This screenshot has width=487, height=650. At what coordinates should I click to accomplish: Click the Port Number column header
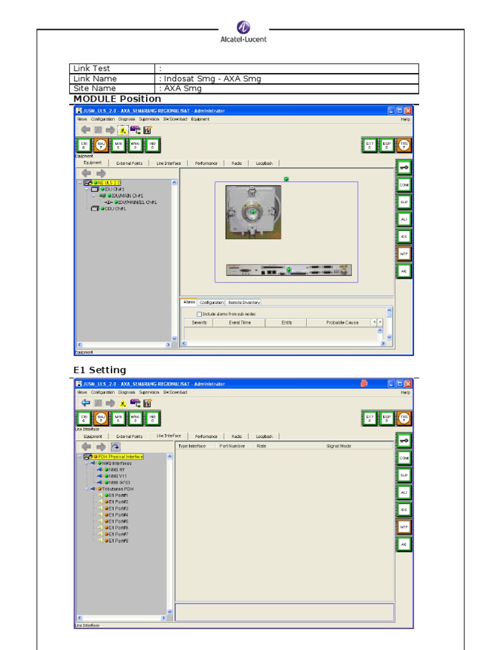pos(232,446)
